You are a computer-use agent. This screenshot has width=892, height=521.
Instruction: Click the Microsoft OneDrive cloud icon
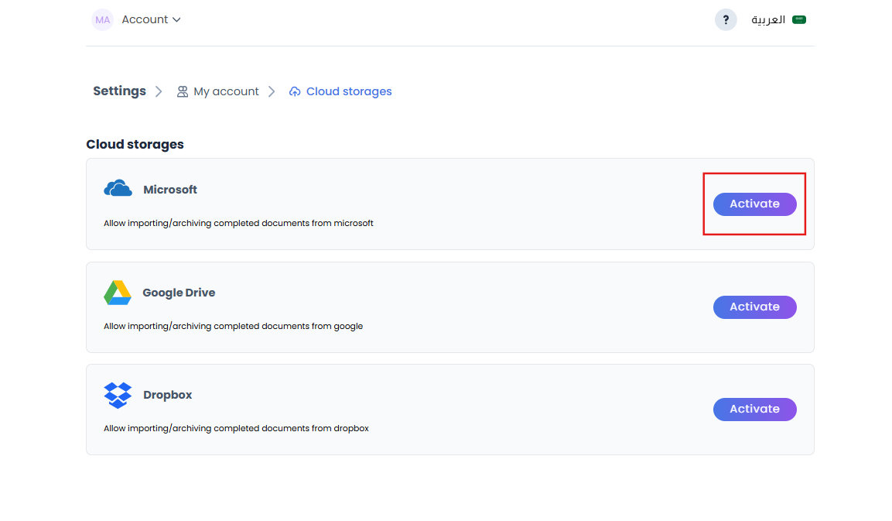tap(118, 188)
